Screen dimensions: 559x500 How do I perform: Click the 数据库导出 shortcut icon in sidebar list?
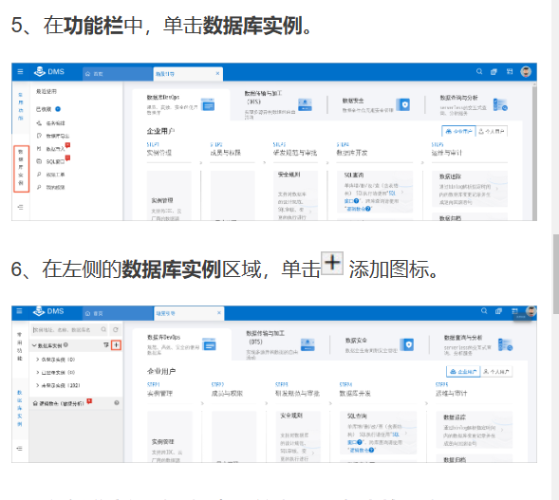pos(39,136)
